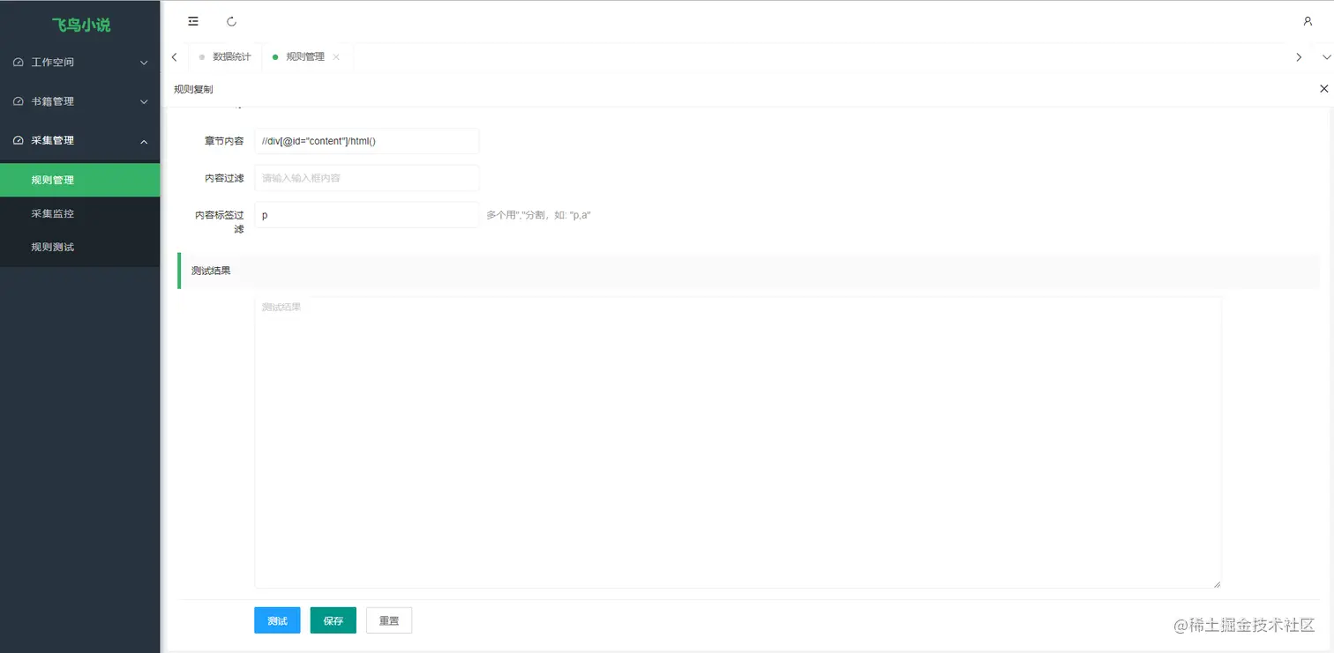This screenshot has width=1334, height=653.
Task: Click the 内容过滤 field label
Action: (224, 178)
